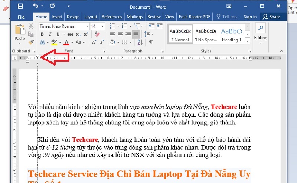Click the Share button
Screen dimensions: 297x183
[x=271, y=17]
